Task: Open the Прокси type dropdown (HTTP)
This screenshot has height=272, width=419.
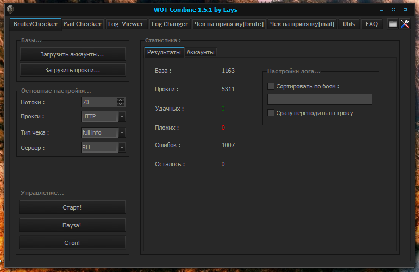Action: point(122,116)
